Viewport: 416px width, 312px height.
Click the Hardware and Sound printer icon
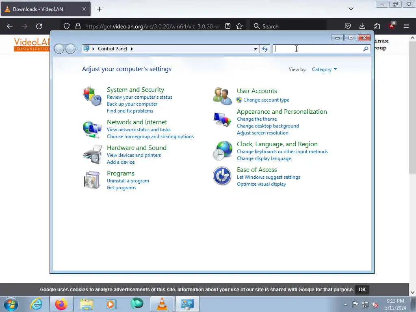pos(92,154)
